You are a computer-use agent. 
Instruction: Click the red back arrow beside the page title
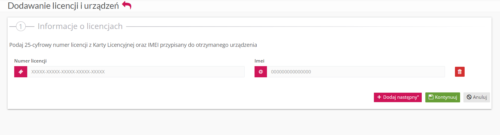click(127, 5)
